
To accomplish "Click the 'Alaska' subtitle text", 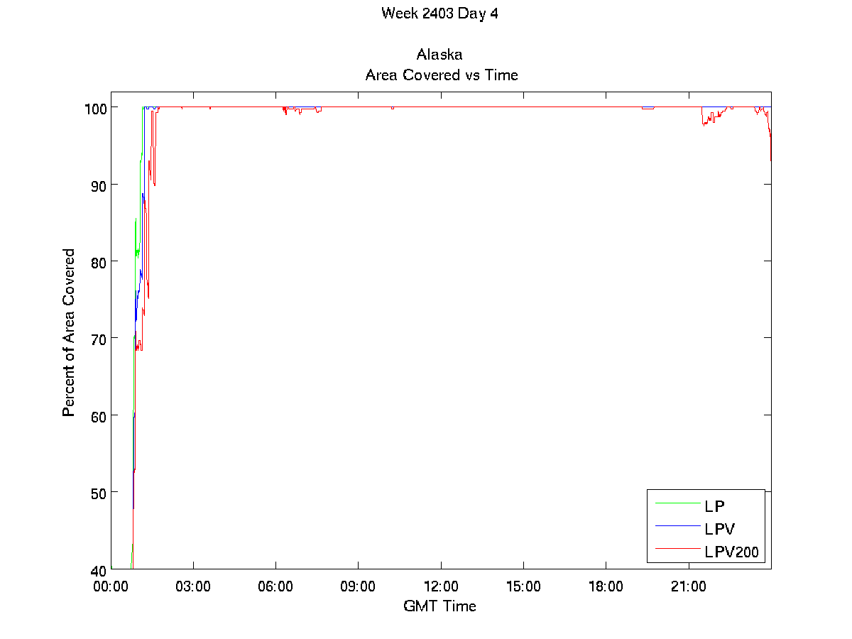I will click(x=439, y=55).
